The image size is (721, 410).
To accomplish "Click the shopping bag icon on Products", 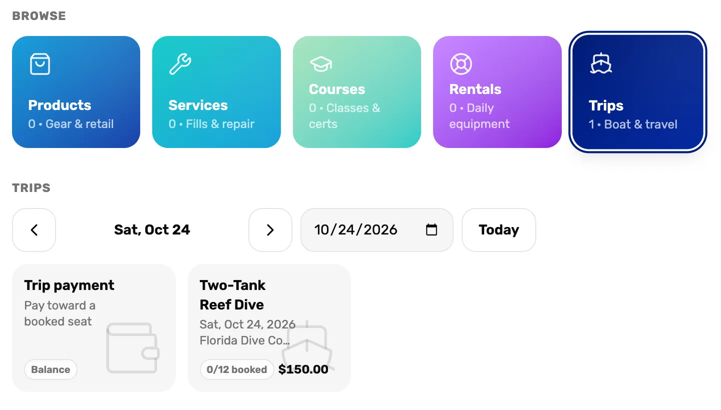I will tap(40, 64).
